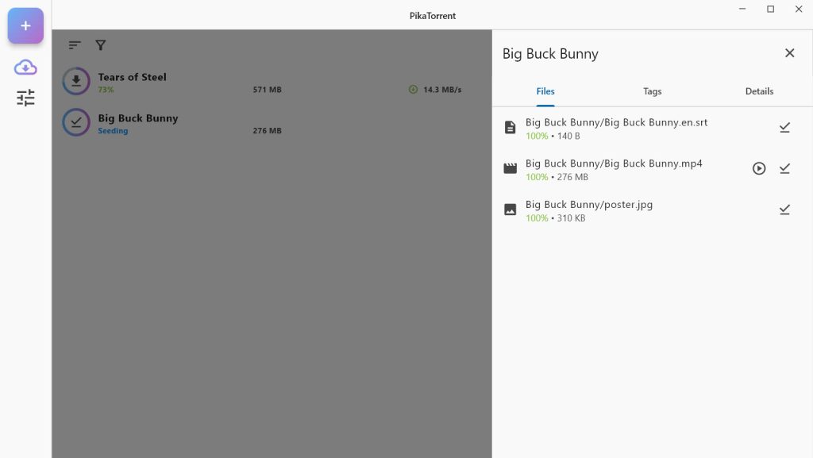The height and width of the screenshot is (458, 813).
Task: Click the 100% • 310 KB file status
Action: coord(555,218)
